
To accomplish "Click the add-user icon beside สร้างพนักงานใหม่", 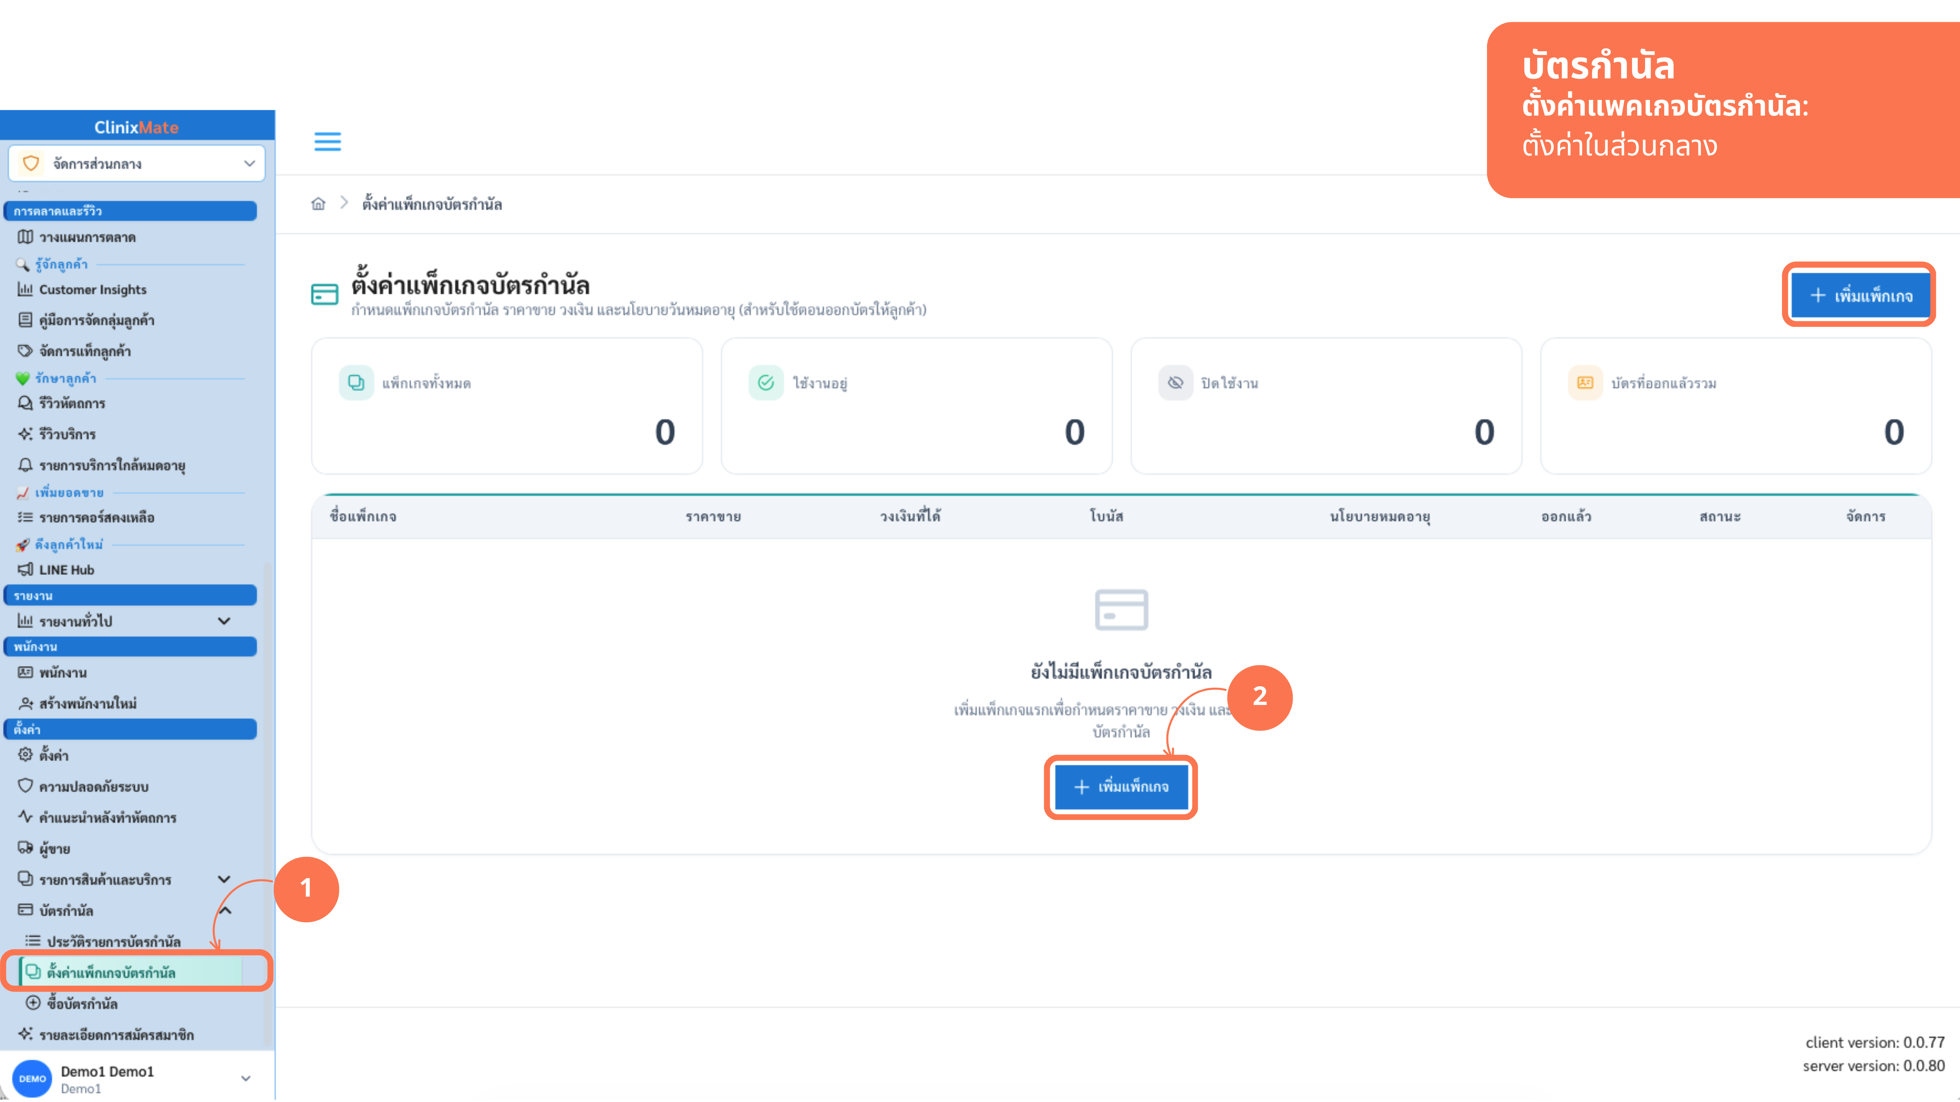I will tap(25, 704).
